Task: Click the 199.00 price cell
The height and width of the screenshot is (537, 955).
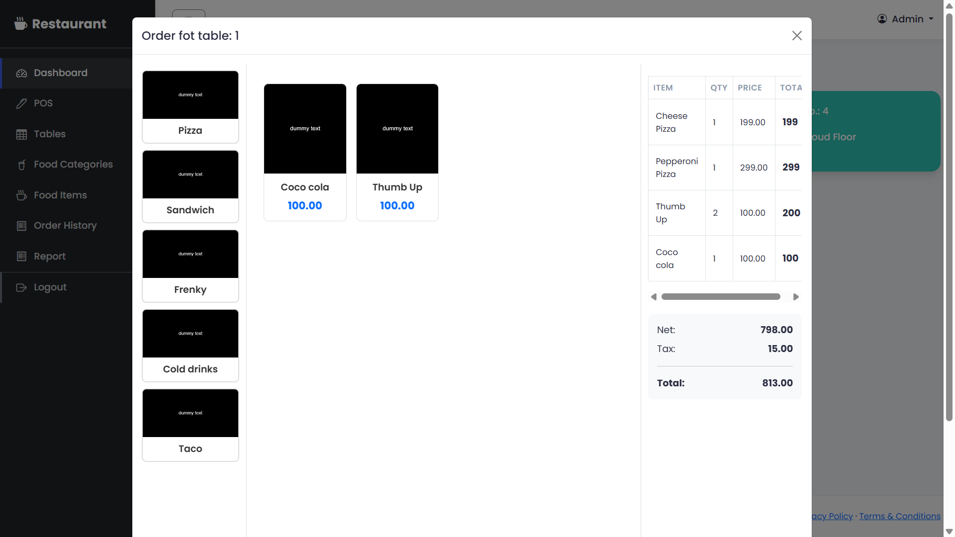Action: [754, 122]
